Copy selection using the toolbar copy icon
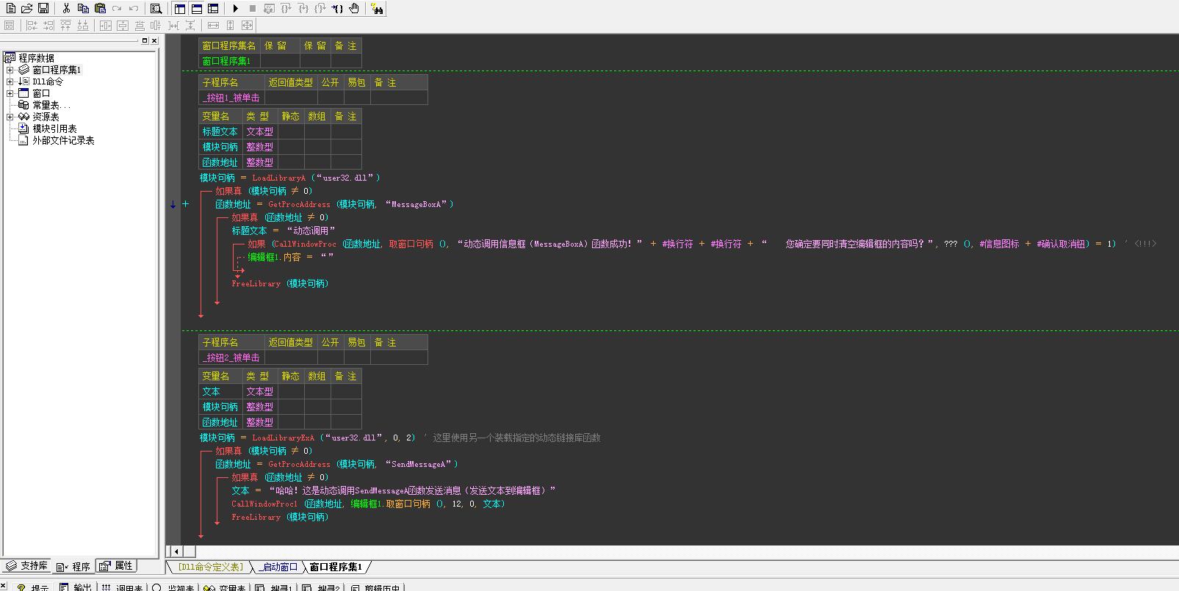1179x591 pixels. 83,8
